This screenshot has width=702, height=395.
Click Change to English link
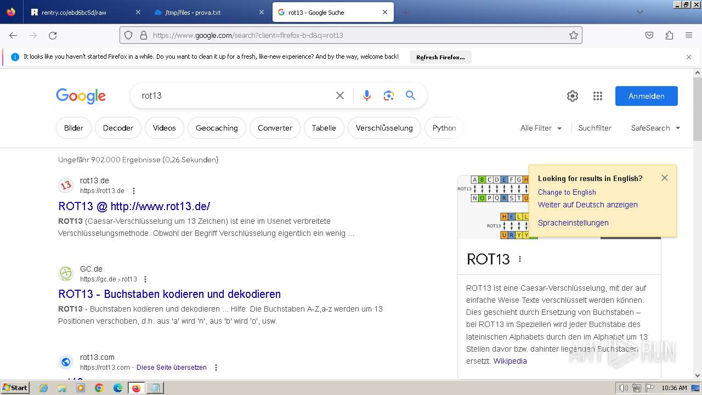567,192
